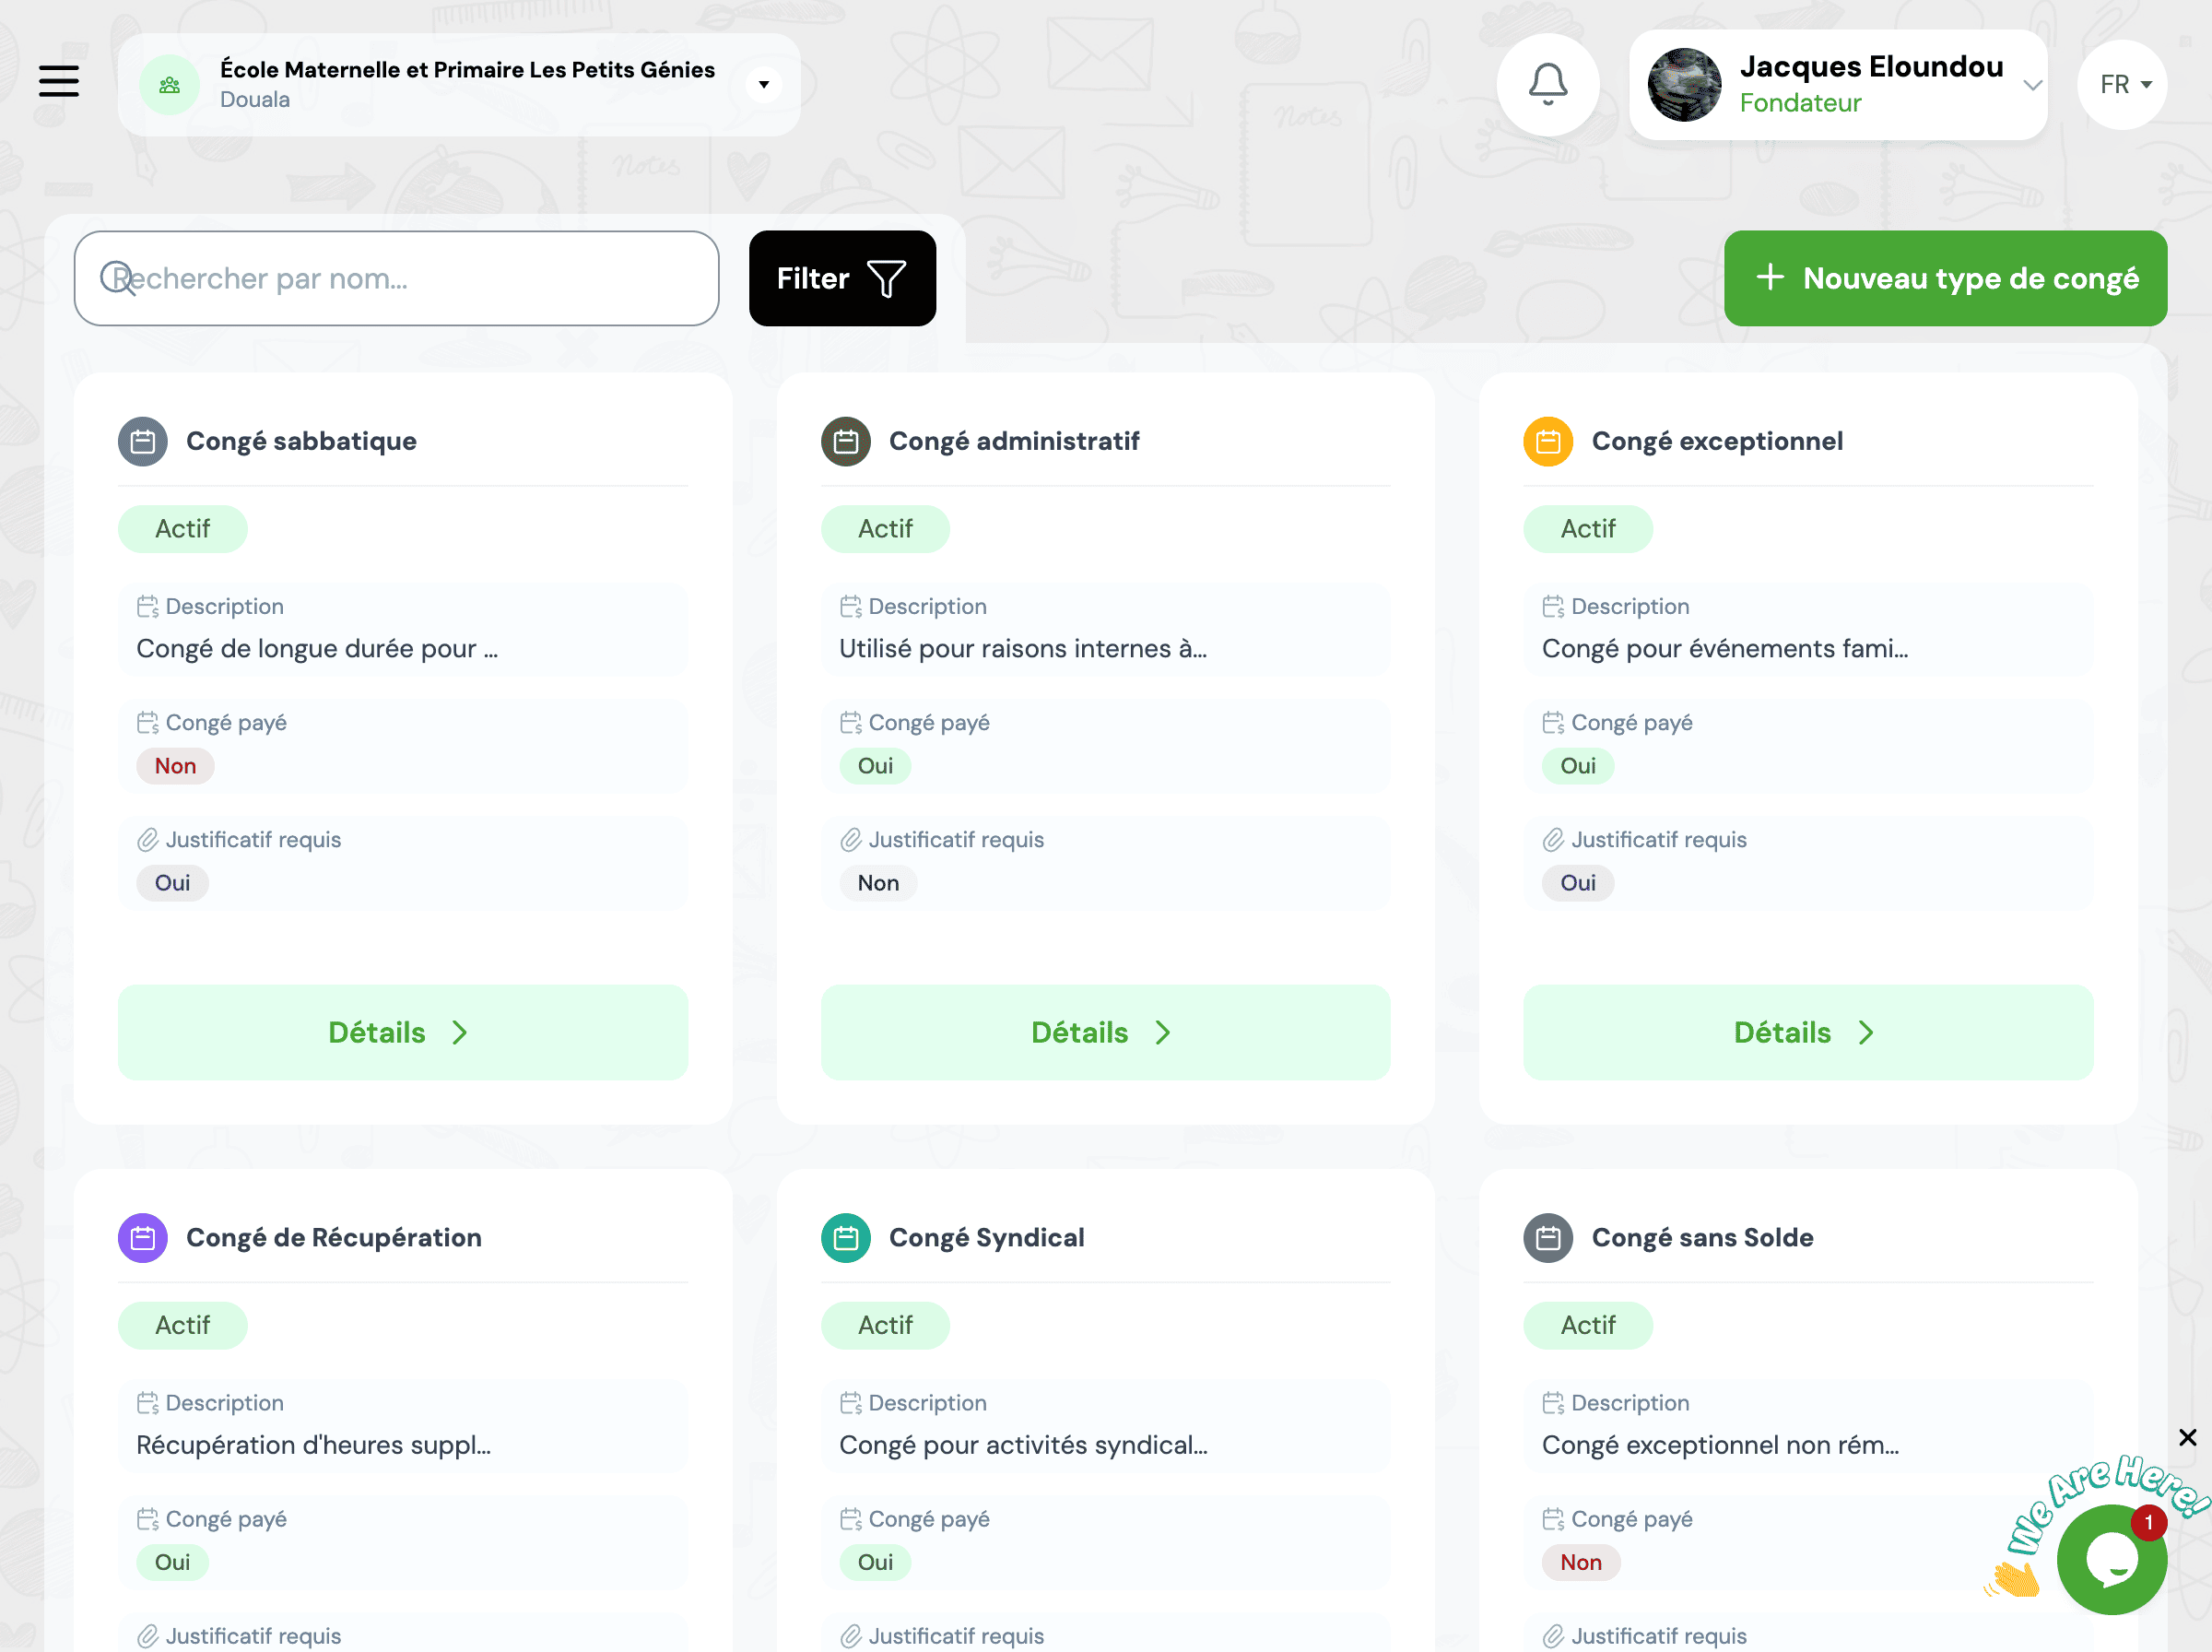Viewport: 2212px width, 1652px height.
Task: Open Détails for Congé administratif
Action: [x=1104, y=1032]
